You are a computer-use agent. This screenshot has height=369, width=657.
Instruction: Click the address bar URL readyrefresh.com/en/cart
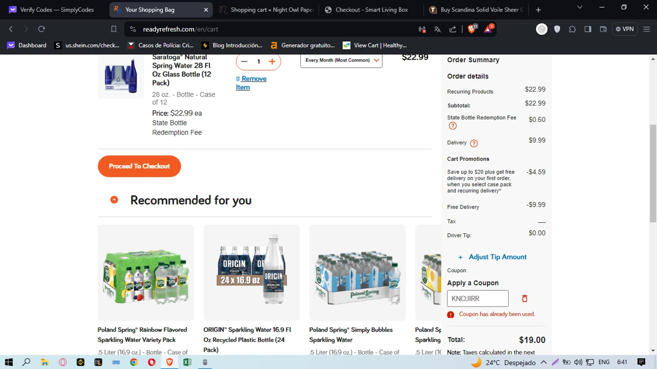(180, 29)
